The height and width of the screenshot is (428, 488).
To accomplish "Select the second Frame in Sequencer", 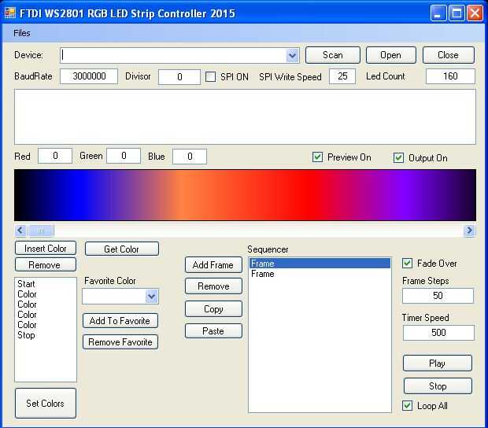I will [x=320, y=274].
